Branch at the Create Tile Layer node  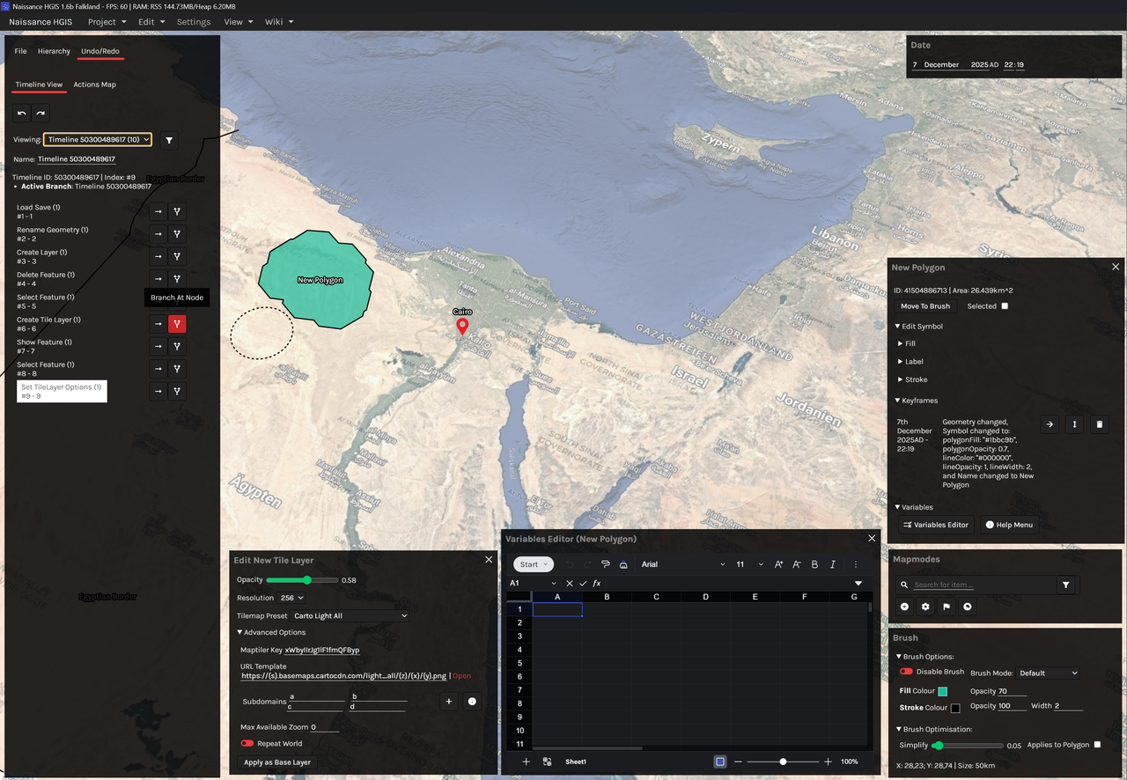(177, 324)
